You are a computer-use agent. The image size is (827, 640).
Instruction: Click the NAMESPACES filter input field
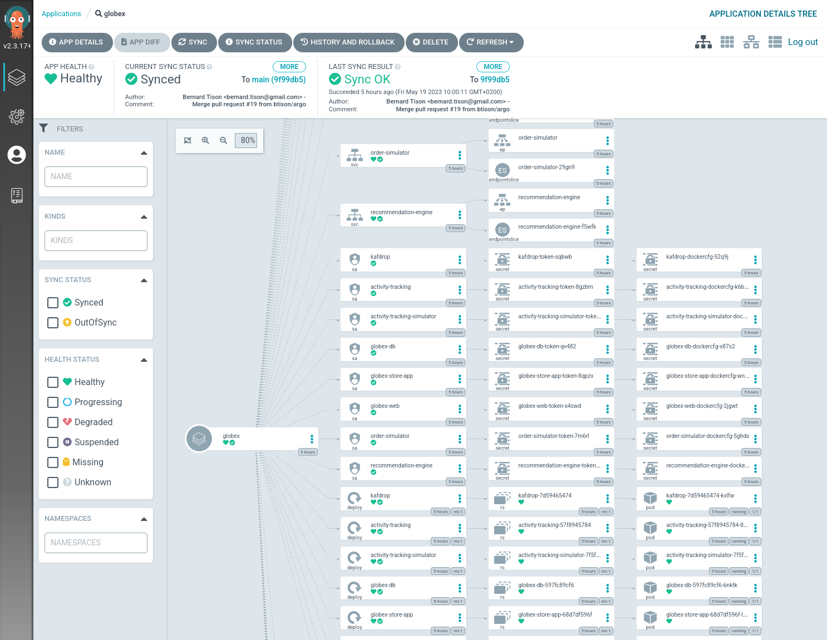point(96,543)
